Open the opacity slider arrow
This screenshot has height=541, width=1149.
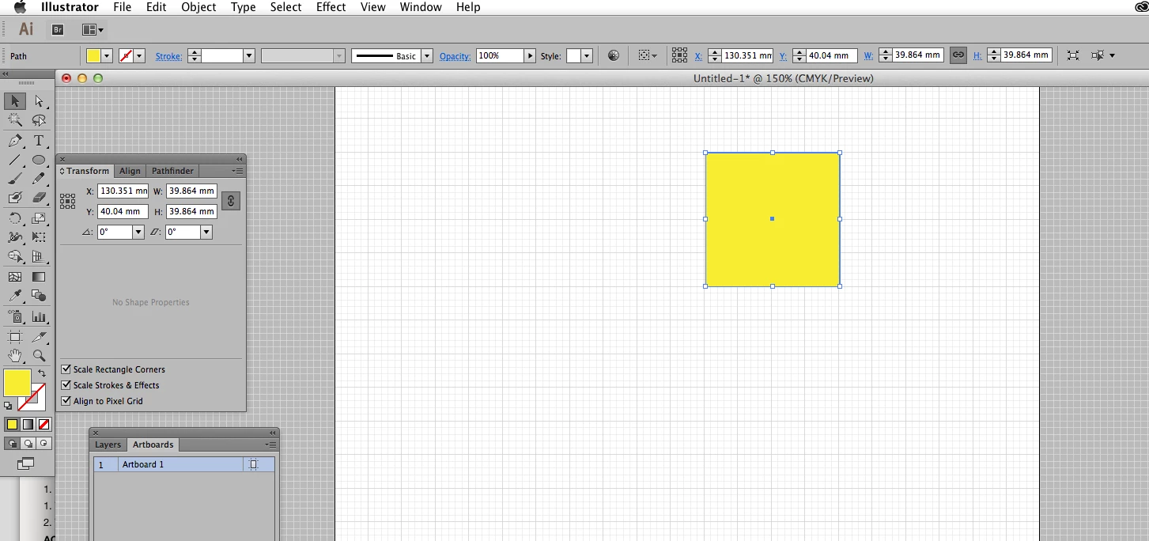[530, 56]
